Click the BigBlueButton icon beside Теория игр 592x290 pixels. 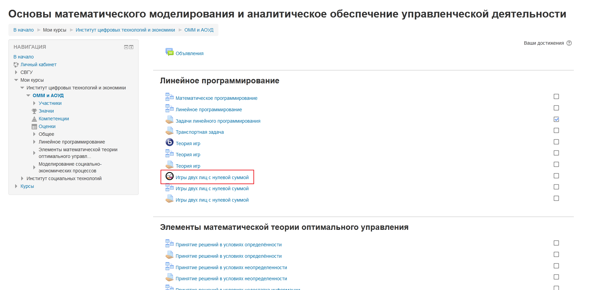169,142
